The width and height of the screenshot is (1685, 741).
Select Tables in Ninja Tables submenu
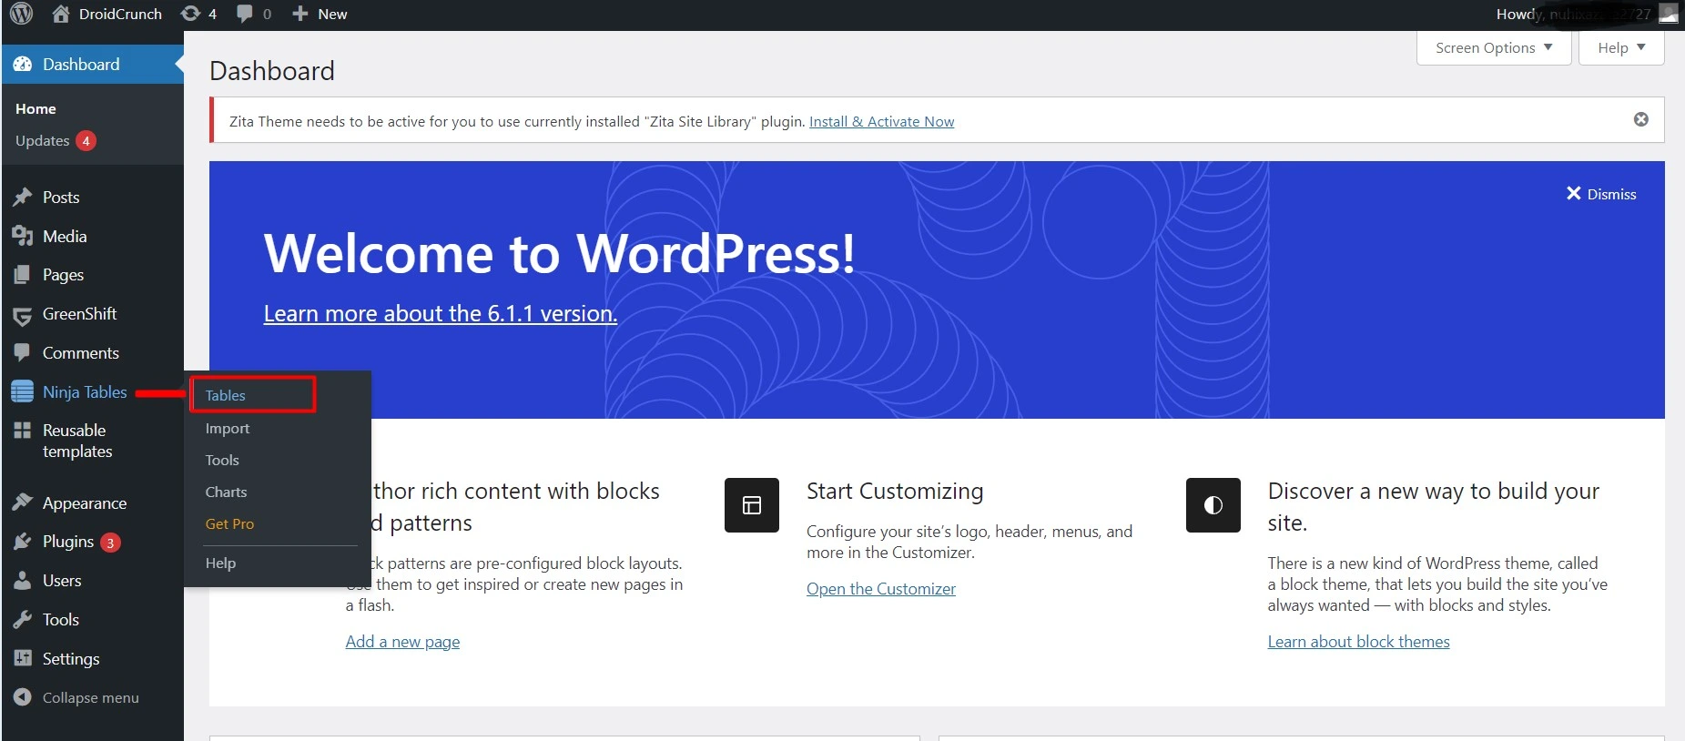[226, 395]
